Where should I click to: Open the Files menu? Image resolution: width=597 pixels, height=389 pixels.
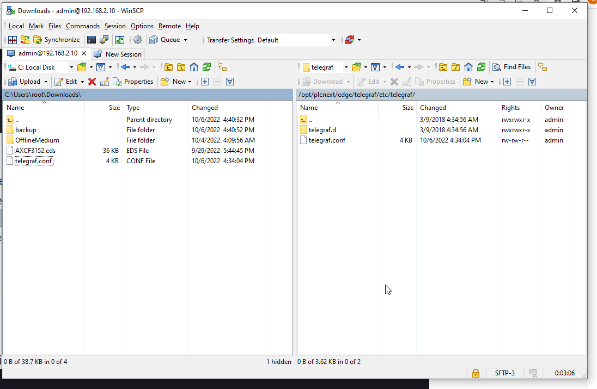54,26
